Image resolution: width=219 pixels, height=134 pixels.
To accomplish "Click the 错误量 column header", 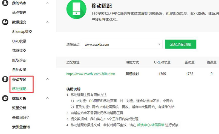I will 211,62.
